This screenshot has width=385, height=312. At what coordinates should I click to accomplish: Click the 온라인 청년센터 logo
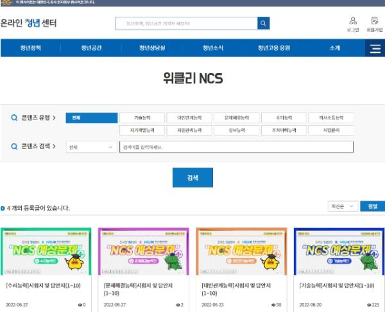click(28, 23)
